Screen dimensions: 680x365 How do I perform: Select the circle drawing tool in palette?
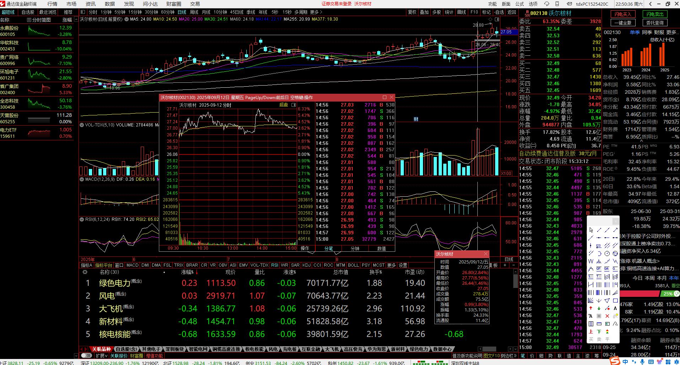(607, 254)
